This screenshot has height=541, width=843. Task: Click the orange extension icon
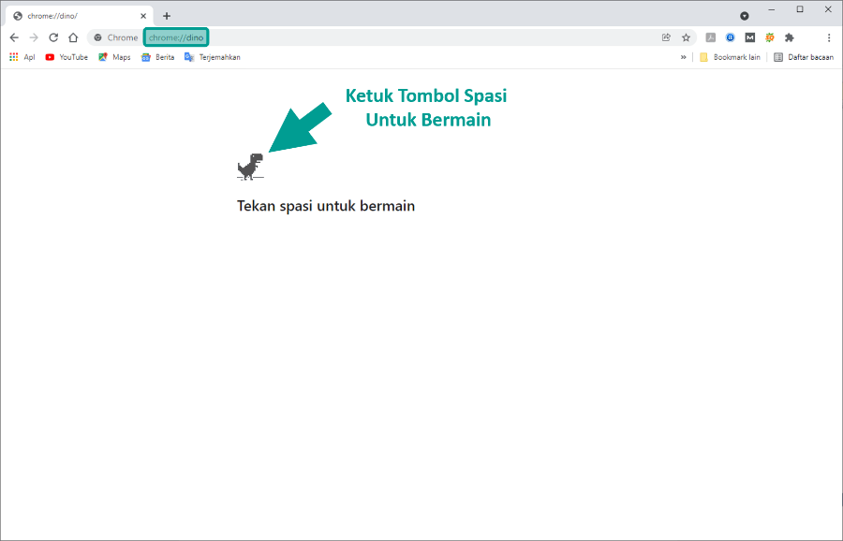tap(770, 37)
